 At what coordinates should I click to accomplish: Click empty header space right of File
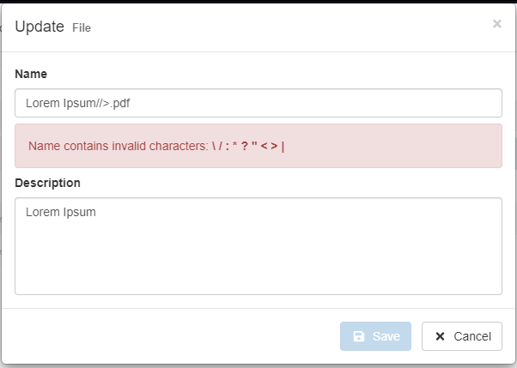point(283,27)
